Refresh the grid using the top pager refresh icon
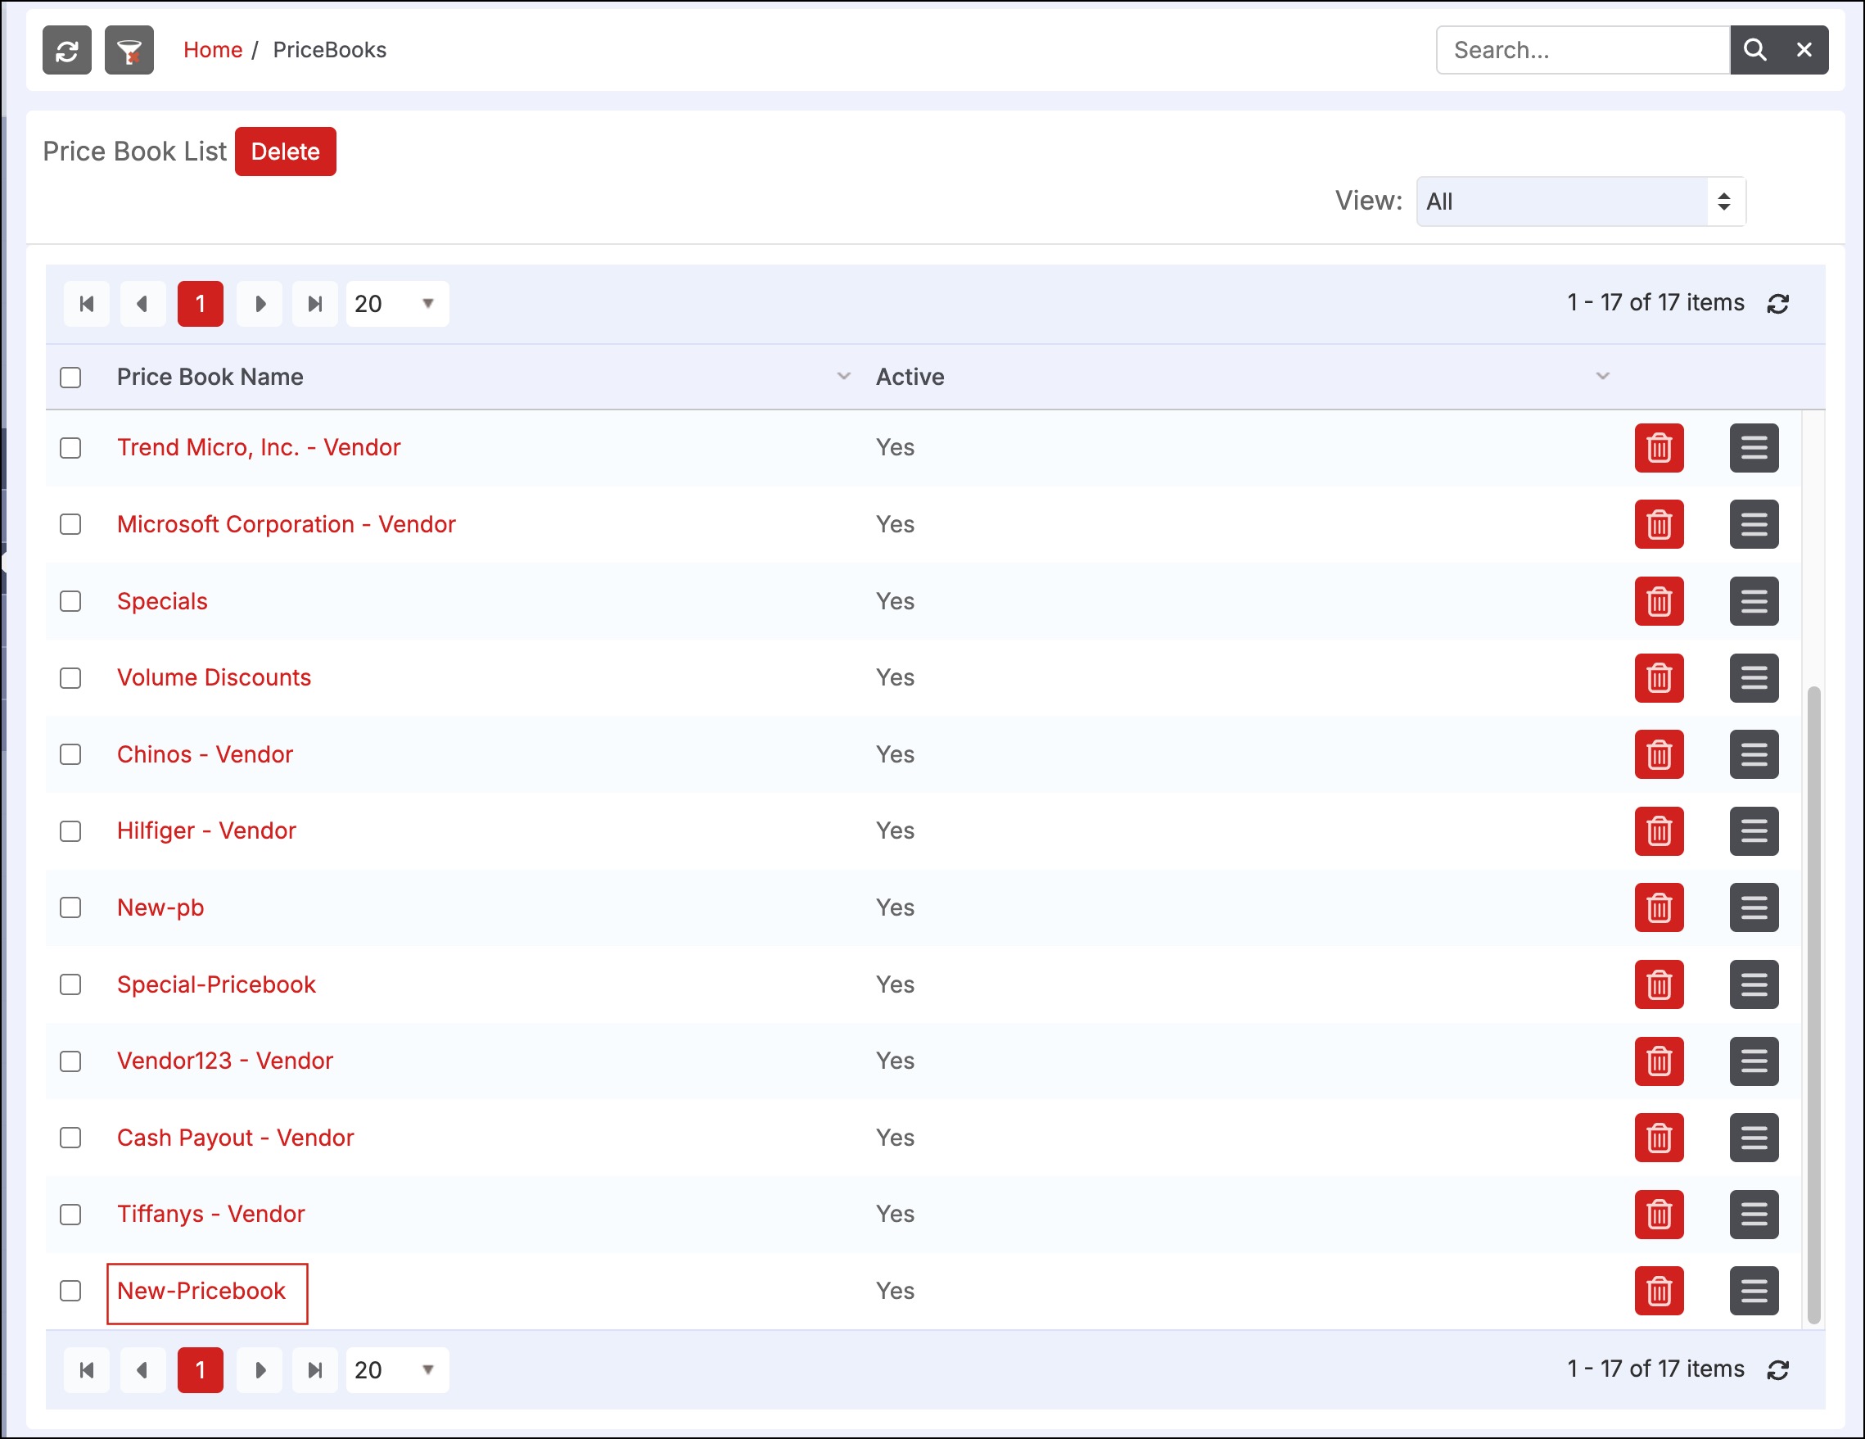Screen dimensions: 1865x1439 tap(1778, 304)
